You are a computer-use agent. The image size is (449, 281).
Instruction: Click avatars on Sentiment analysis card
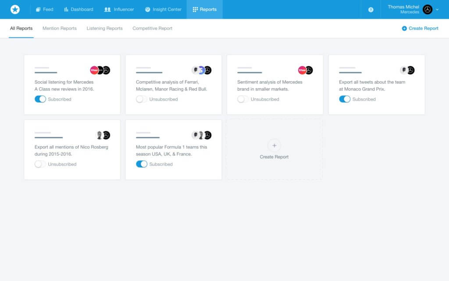[305, 70]
